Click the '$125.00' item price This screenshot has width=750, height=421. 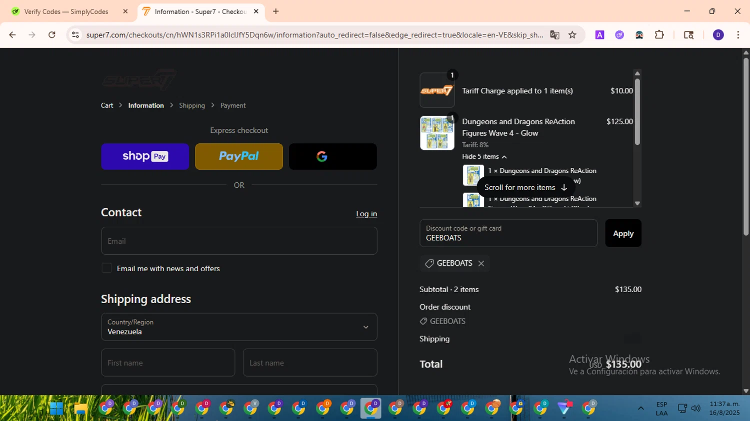pos(619,121)
